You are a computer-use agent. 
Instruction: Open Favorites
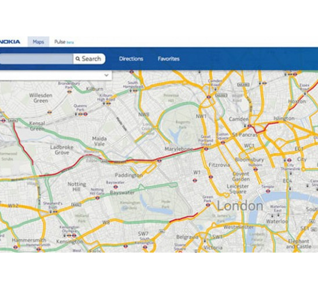(x=168, y=59)
